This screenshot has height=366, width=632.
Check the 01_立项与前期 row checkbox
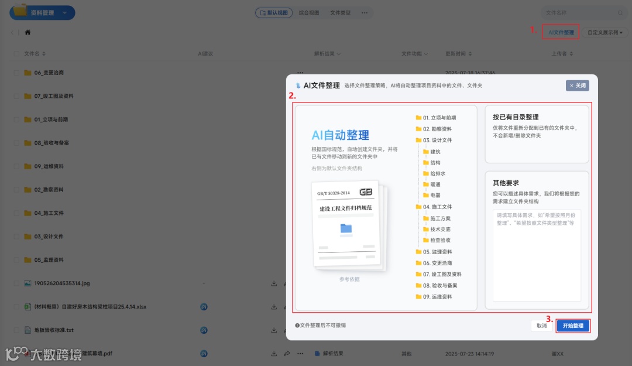tap(16, 119)
